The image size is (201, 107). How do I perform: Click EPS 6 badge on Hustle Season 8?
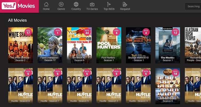pos(28,73)
